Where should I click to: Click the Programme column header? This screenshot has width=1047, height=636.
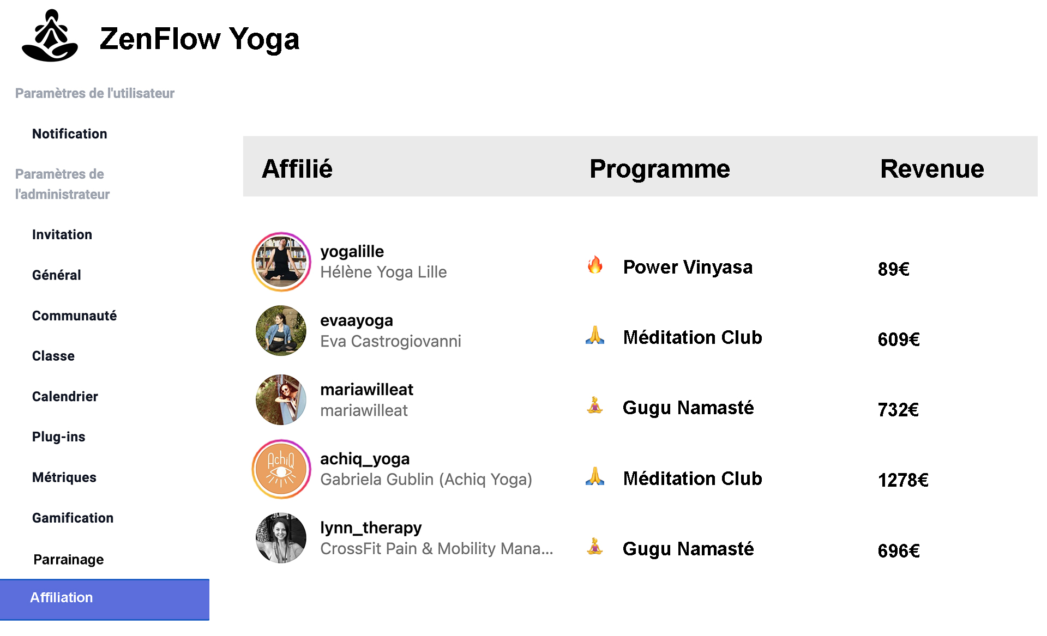tap(659, 168)
